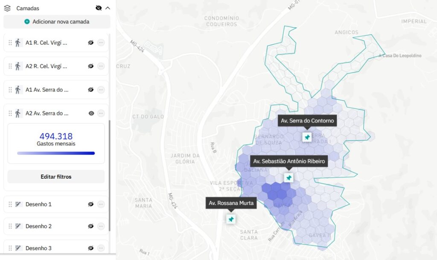Click the Camadas layers stack icon

[x=7, y=8]
